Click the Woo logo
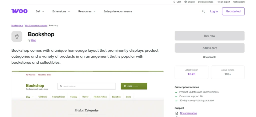The height and width of the screenshot is (117, 256). pyautogui.click(x=19, y=11)
